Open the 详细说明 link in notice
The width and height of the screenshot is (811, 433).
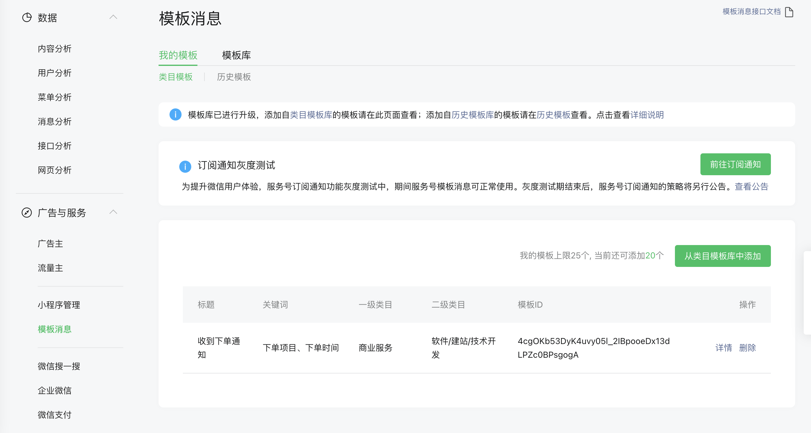click(x=647, y=115)
